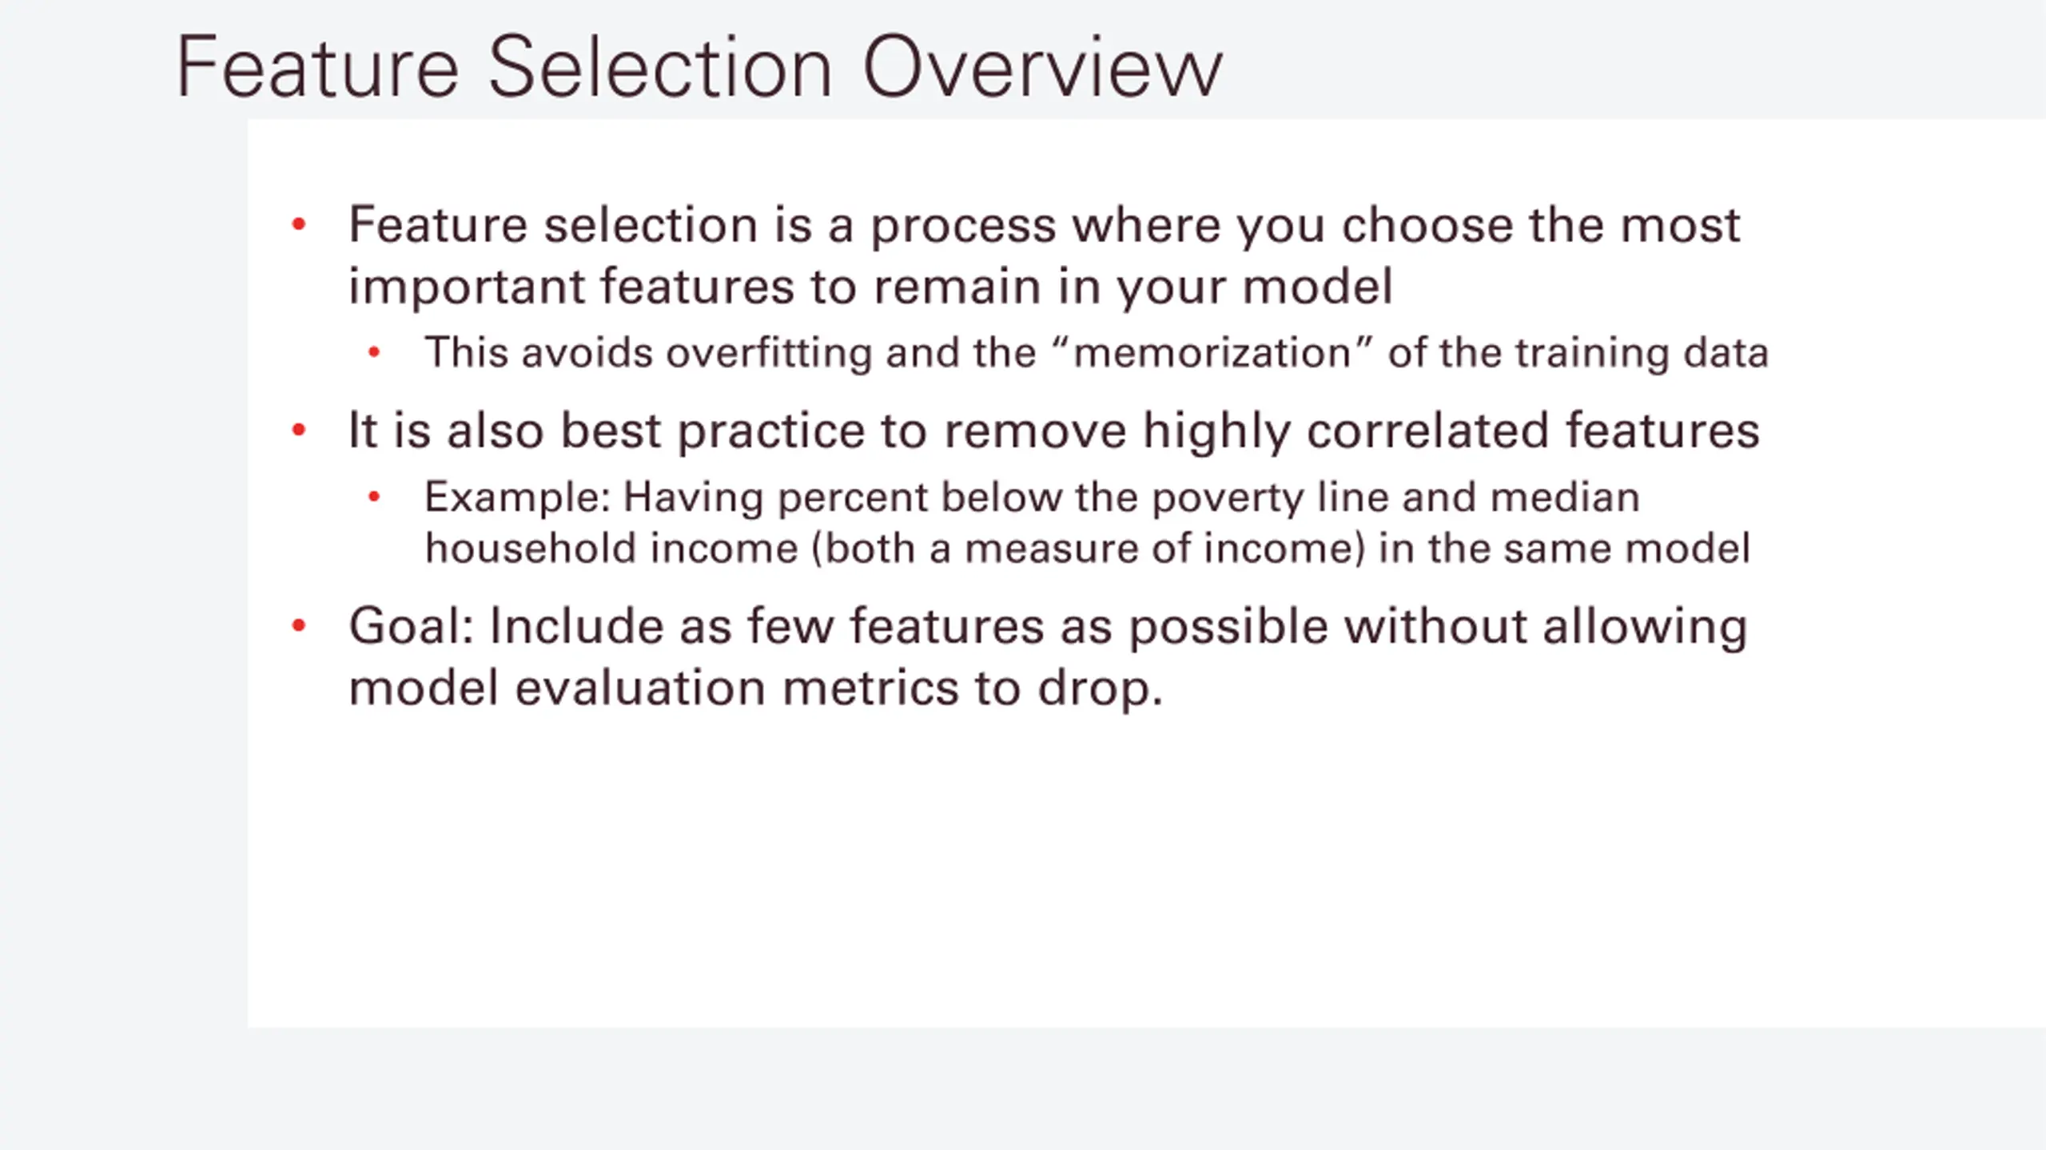The width and height of the screenshot is (2046, 1150).
Task: Click the red bullet before "It is also"
Action: pos(299,430)
